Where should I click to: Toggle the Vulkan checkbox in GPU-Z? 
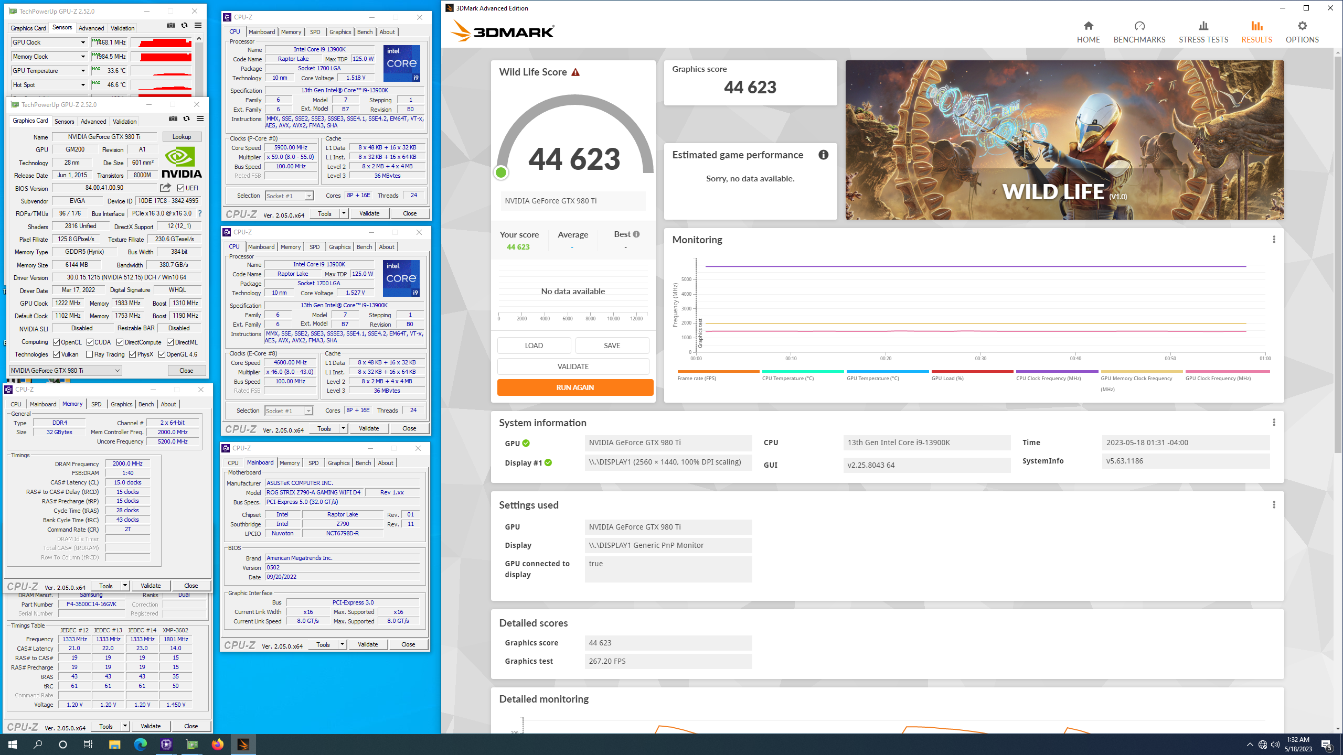point(57,354)
